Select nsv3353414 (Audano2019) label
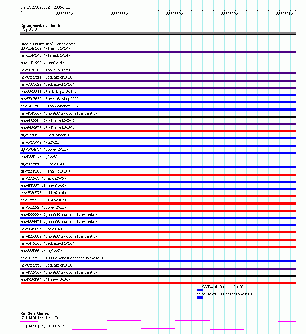 coord(220,288)
